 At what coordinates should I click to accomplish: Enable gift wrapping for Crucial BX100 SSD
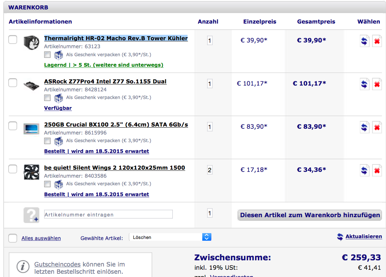click(x=47, y=141)
